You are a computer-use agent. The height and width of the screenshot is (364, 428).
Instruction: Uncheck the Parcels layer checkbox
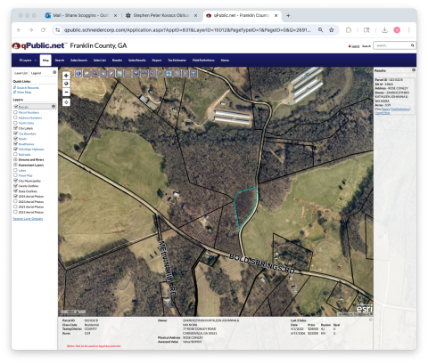[16, 107]
